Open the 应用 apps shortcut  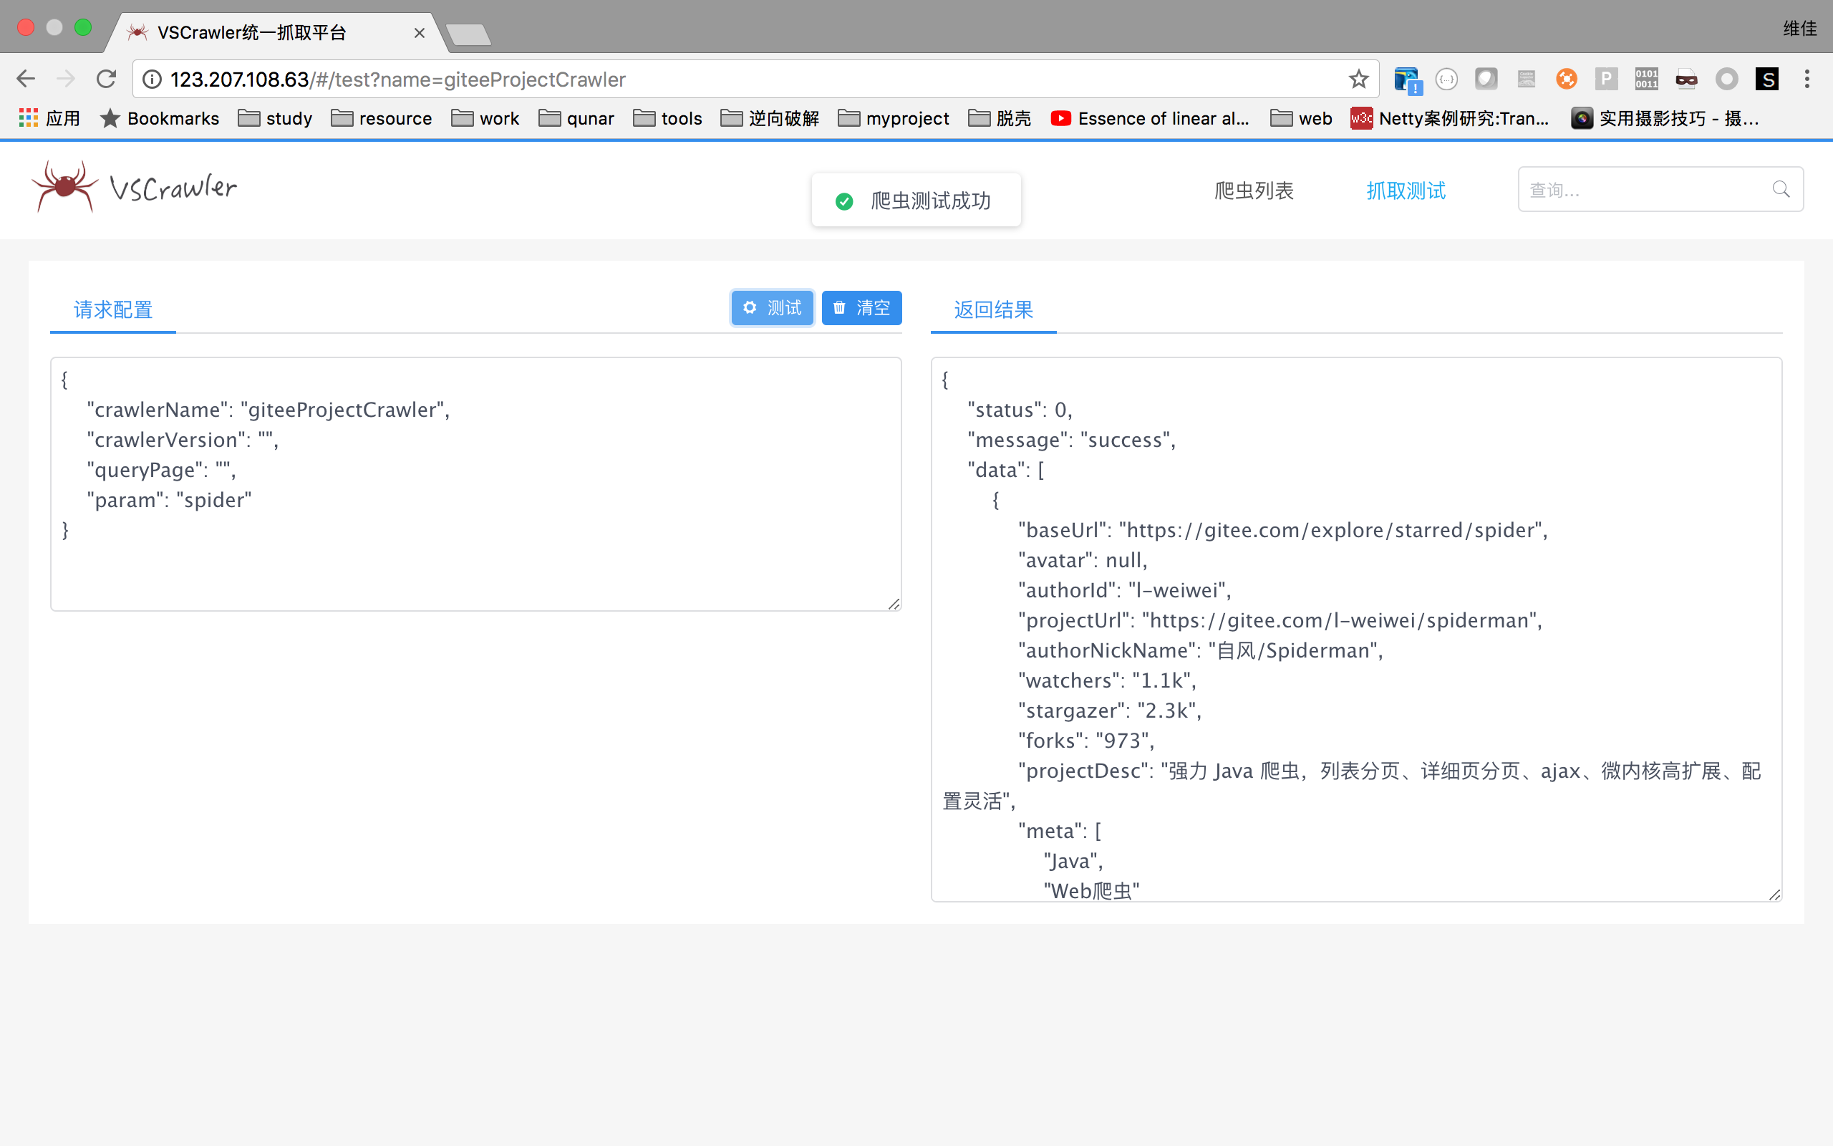49,118
